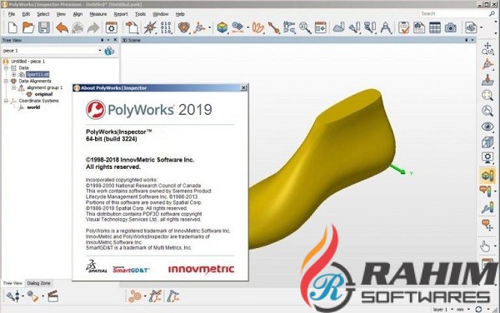Collapse the Data tree node
Viewport: 500px width, 313px height.
point(6,67)
